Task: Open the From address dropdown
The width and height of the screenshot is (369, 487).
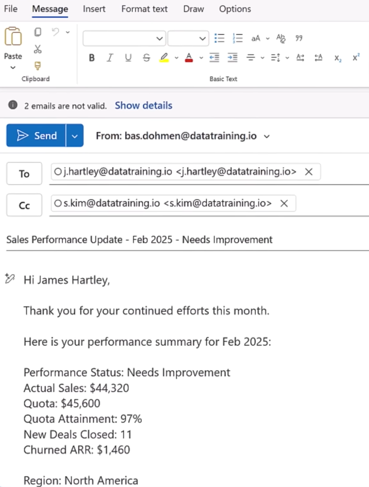Action: (267, 136)
